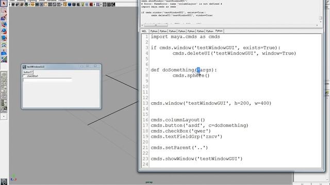Select the last active Python tab
This screenshot has height=185, width=330.
219,31
